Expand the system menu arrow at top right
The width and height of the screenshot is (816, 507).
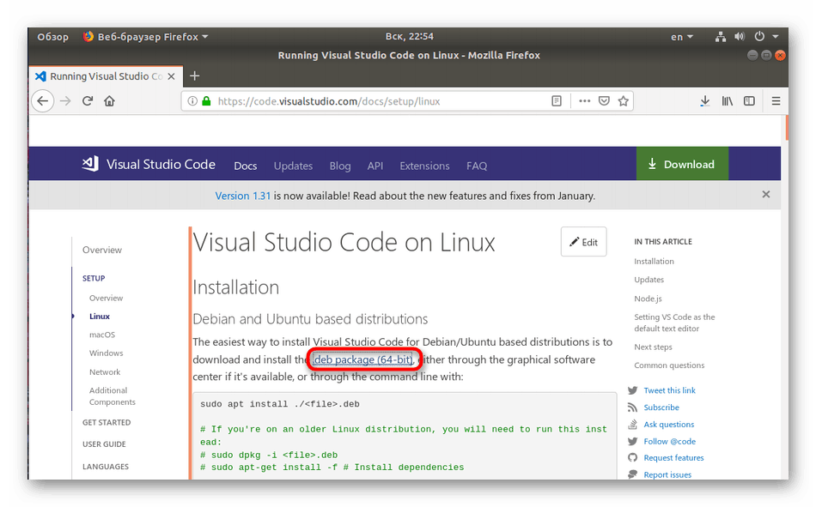point(776,37)
